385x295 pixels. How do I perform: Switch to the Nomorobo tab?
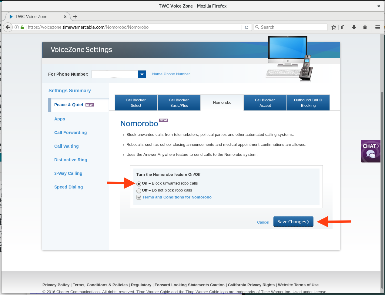[222, 103]
